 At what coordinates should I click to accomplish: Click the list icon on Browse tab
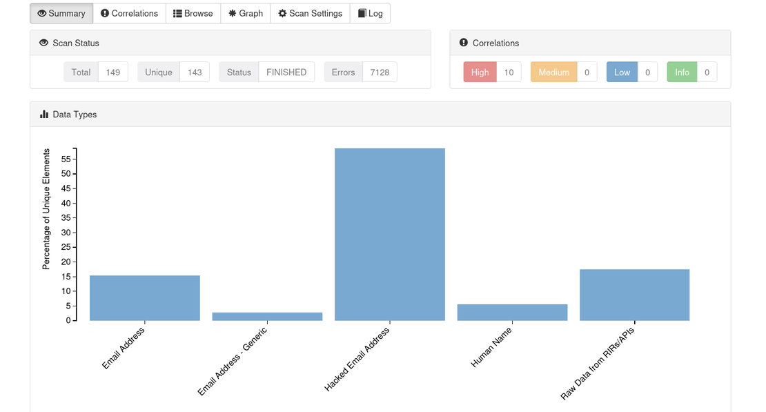coord(177,13)
